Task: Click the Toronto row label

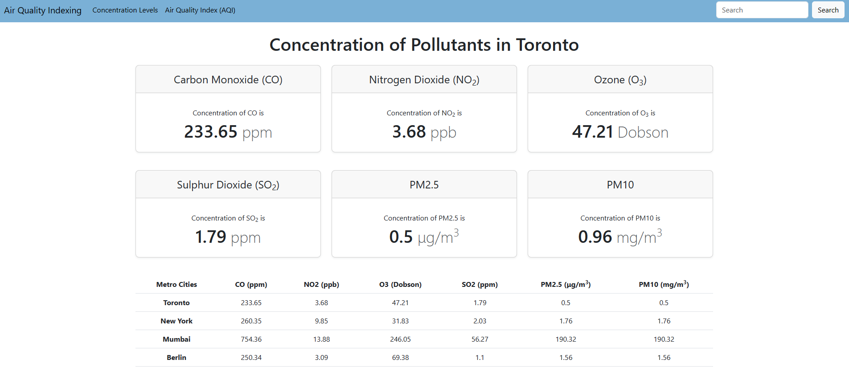Action: 176,303
